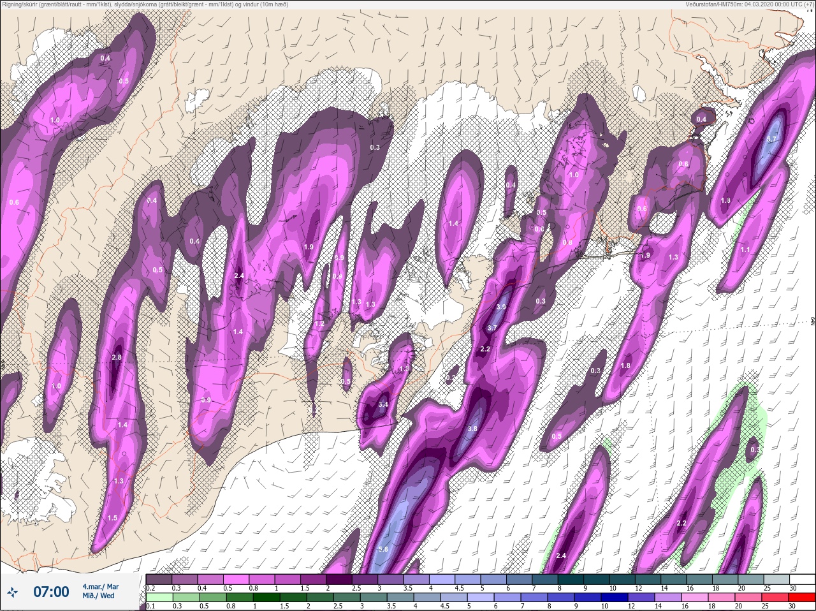Image resolution: width=816 pixels, height=611 pixels.
Task: Click the white final swatch of snow legend
Action: click(803, 579)
